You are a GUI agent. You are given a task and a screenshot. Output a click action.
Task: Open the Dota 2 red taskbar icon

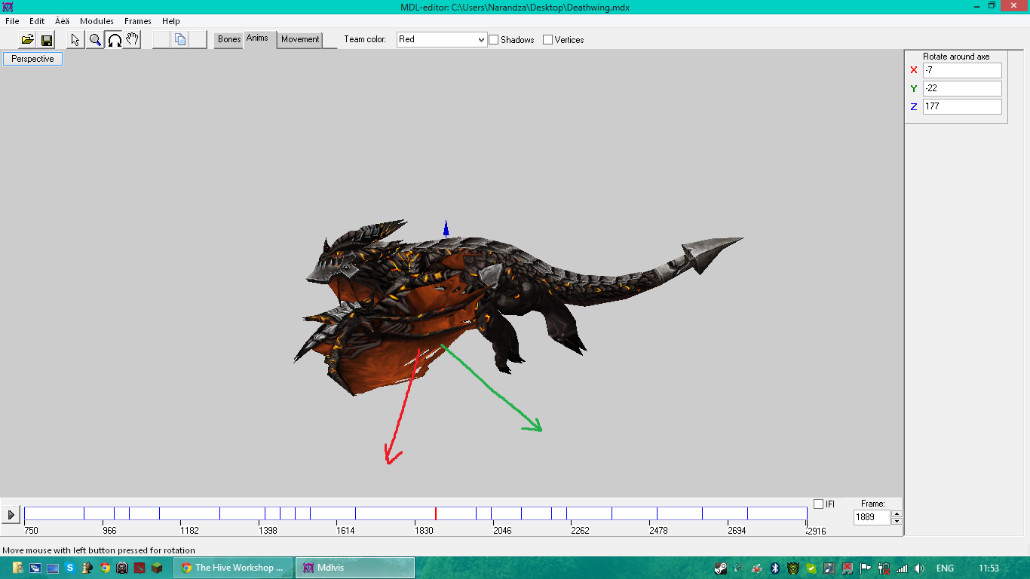139,568
